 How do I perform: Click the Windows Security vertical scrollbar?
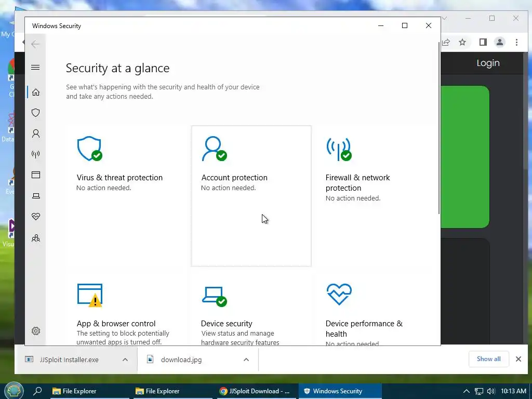(x=439, y=127)
